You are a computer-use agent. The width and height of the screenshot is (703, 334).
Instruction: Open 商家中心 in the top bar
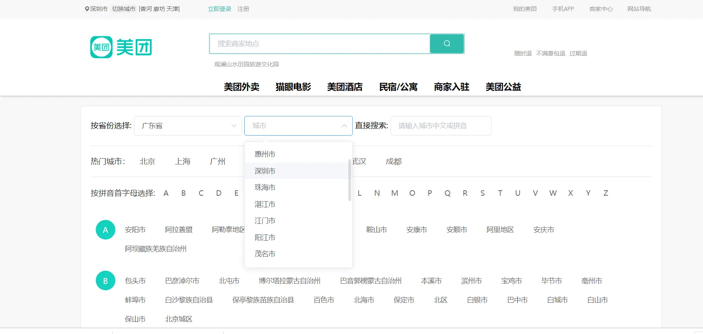click(601, 9)
